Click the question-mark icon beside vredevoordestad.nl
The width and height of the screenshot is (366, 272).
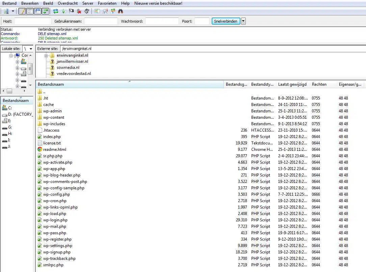tap(52, 74)
